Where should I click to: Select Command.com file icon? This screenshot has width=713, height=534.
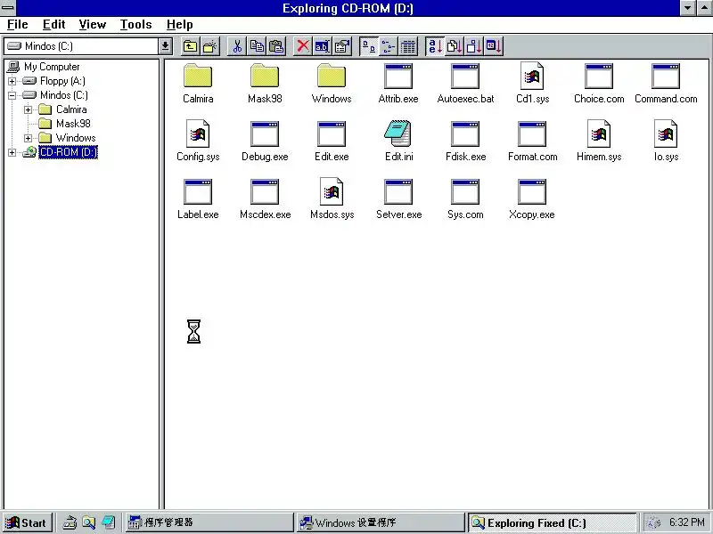click(666, 84)
